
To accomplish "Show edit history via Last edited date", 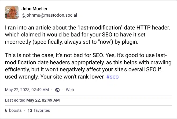I will coord(43,100).
